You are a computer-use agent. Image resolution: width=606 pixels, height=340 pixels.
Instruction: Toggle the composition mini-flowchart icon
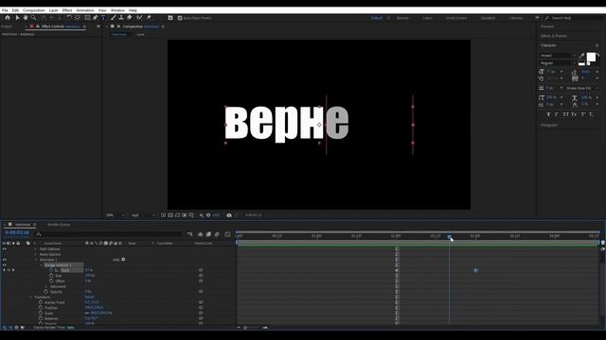point(189,234)
